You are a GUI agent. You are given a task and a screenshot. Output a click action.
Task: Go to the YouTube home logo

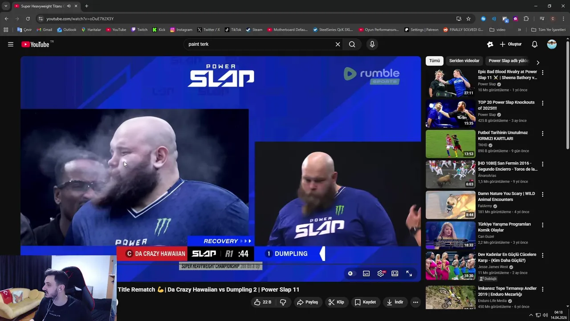click(37, 44)
